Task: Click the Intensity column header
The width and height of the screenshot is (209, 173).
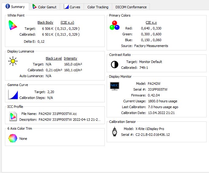Action: [70, 58]
